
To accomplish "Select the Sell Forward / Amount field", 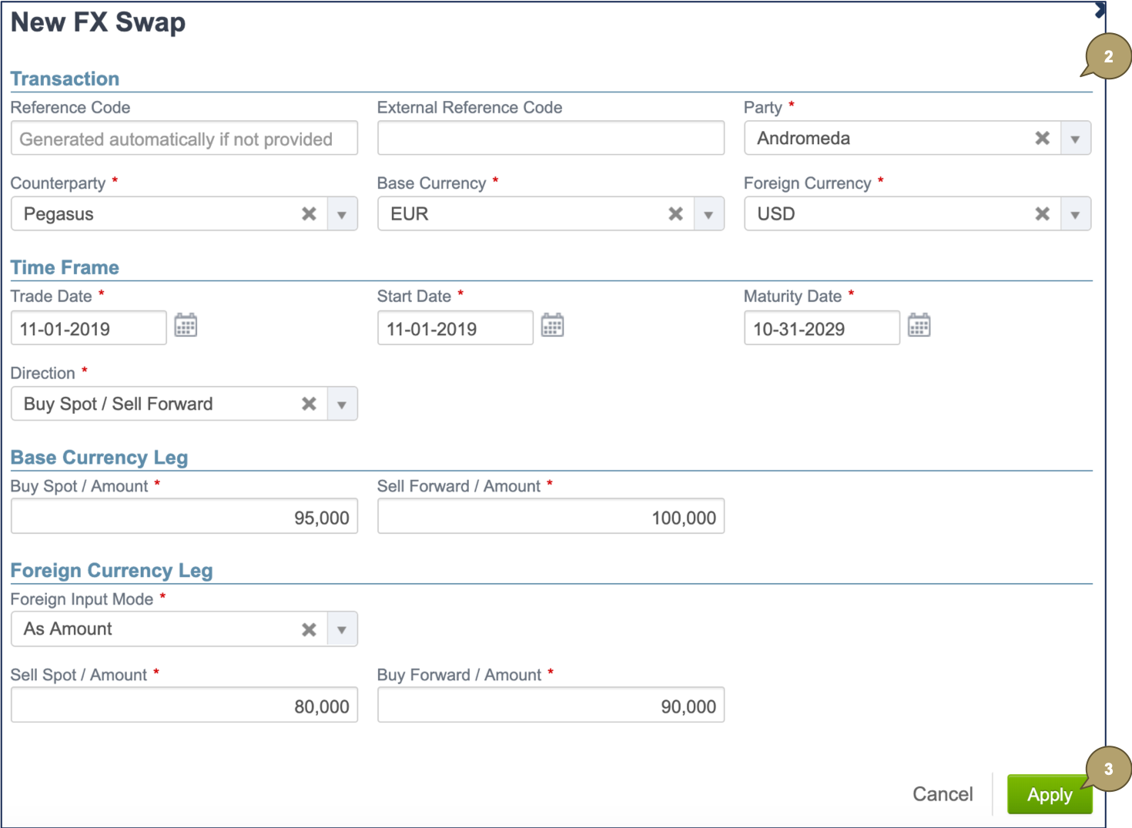I will pyautogui.click(x=551, y=518).
